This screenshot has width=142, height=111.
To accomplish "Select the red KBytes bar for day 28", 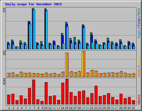I will (121, 99).
